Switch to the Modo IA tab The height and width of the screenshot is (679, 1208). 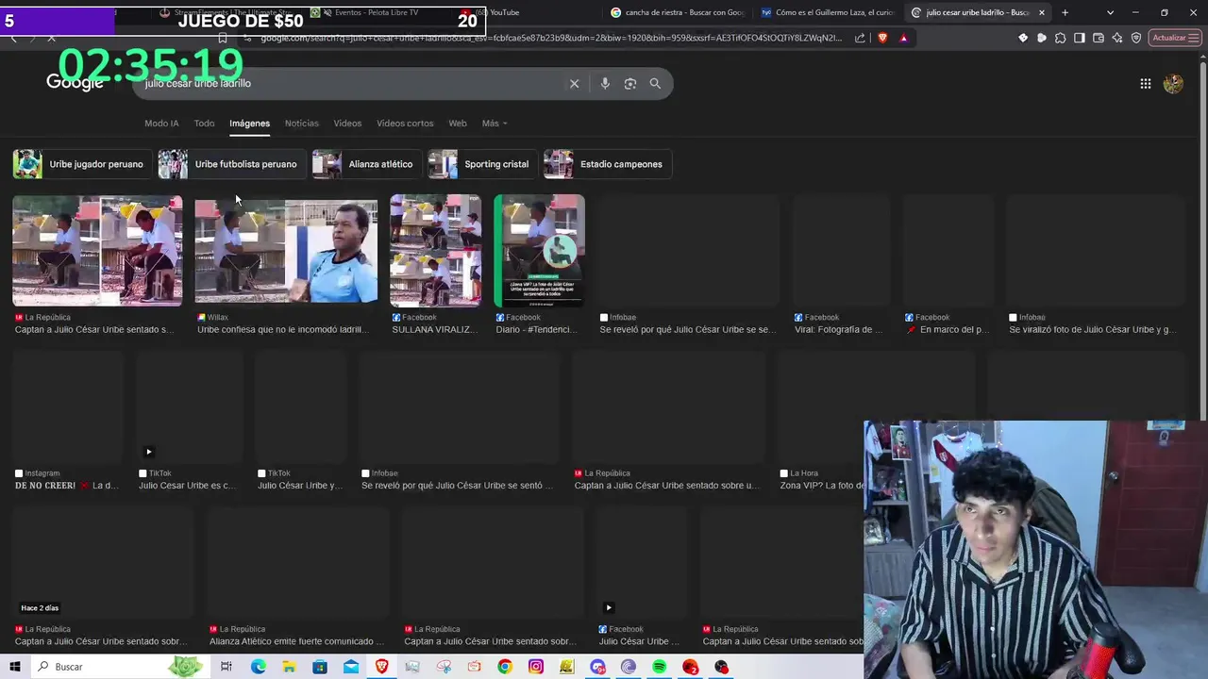tap(161, 124)
